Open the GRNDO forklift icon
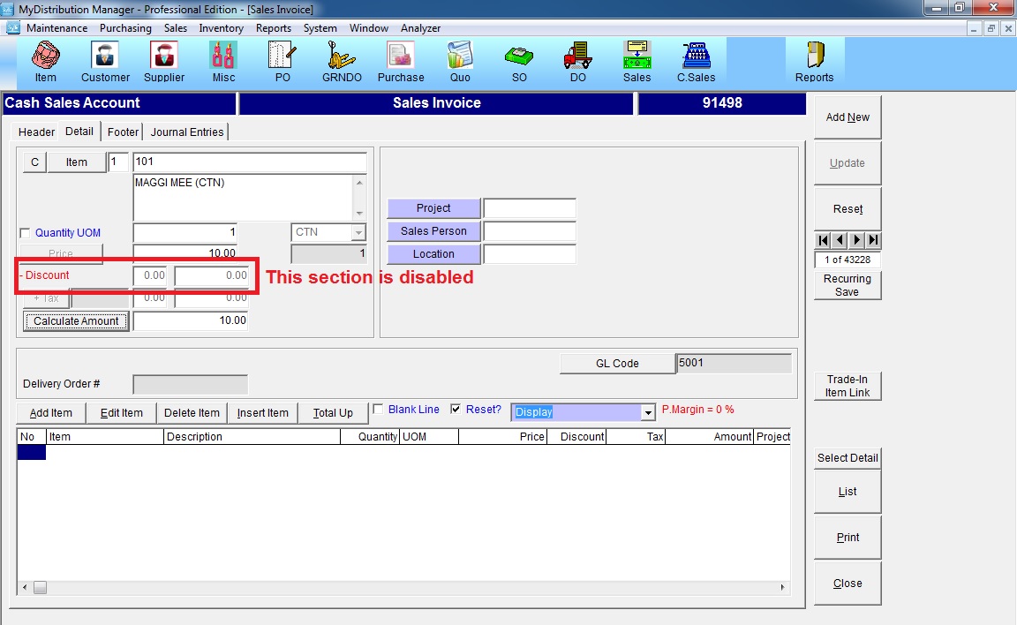The width and height of the screenshot is (1017, 625). [342, 60]
